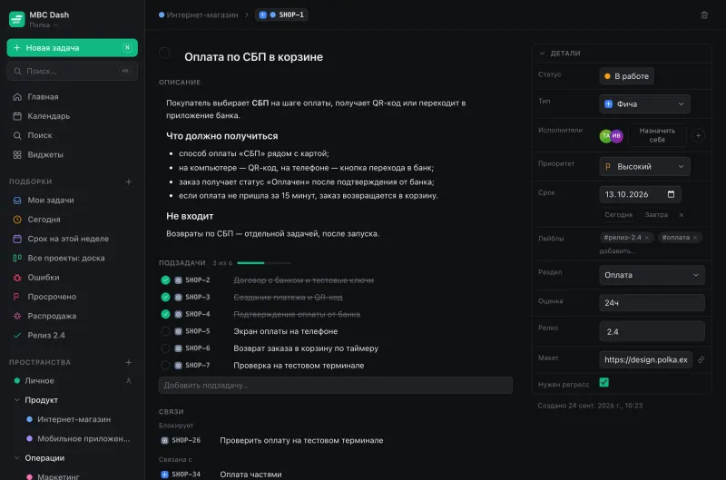The image size is (726, 480).
Task: Click the SHOP-26 task type icon
Action: coord(164,441)
